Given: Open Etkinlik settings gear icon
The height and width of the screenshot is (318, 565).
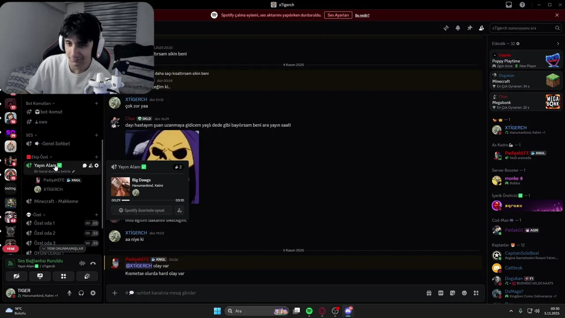Looking at the screenshot, I should 518,44.
